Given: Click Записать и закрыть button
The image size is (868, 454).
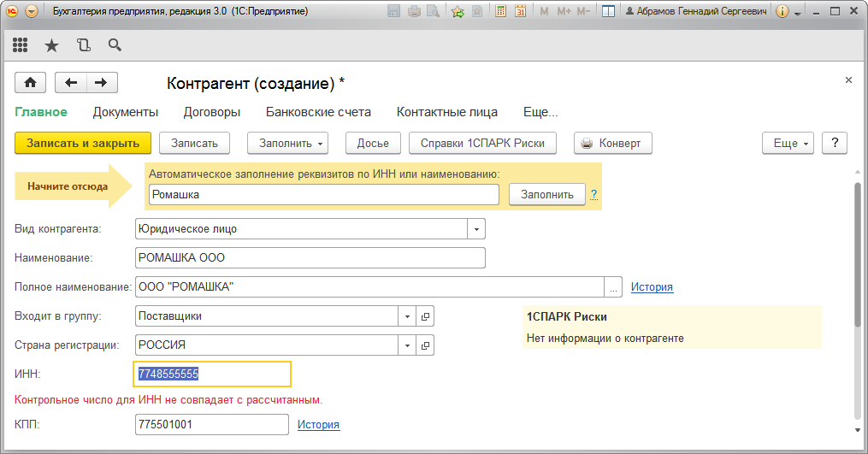Looking at the screenshot, I should (83, 144).
